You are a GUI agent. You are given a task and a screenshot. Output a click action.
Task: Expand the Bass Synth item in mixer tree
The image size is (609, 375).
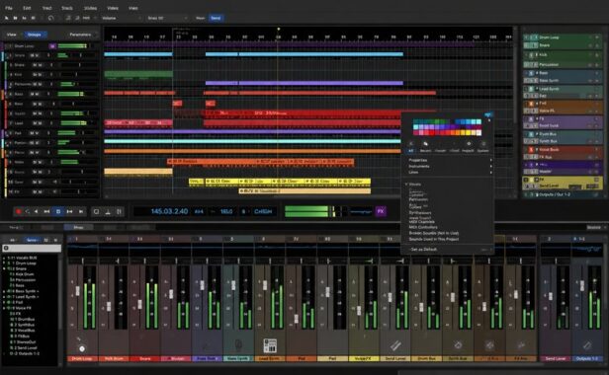pos(4,291)
